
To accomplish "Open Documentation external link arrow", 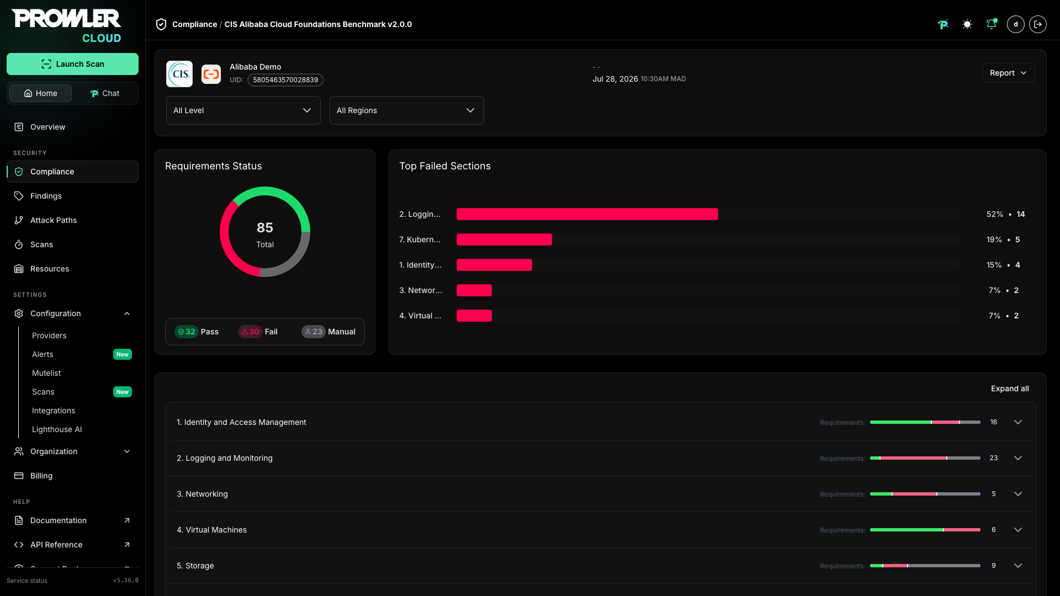I will tap(127, 520).
